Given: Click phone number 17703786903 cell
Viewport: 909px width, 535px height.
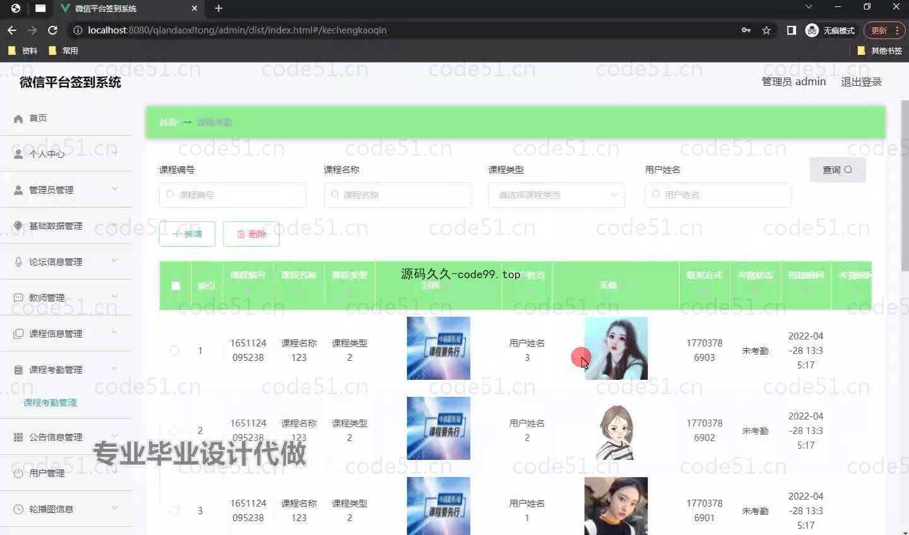Looking at the screenshot, I should (704, 350).
